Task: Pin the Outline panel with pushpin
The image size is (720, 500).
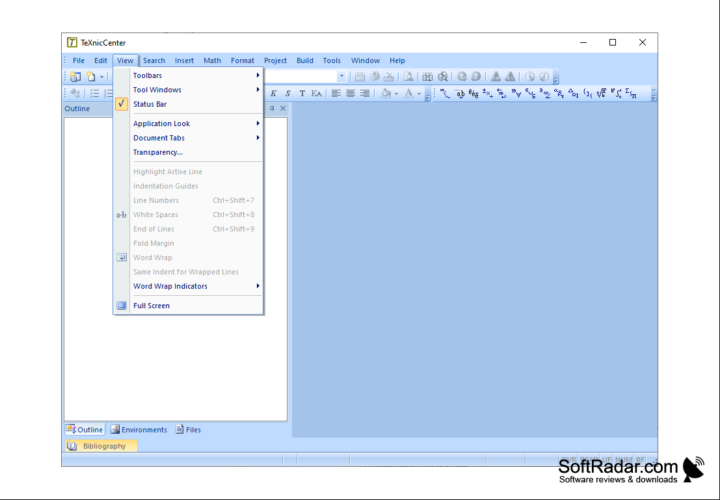Action: tap(272, 109)
